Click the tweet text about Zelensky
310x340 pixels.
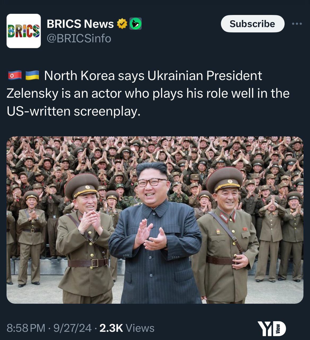(x=148, y=93)
